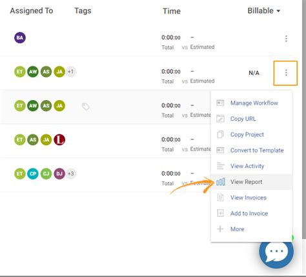
Task: Click the purple DJ avatar
Action: 59,174
